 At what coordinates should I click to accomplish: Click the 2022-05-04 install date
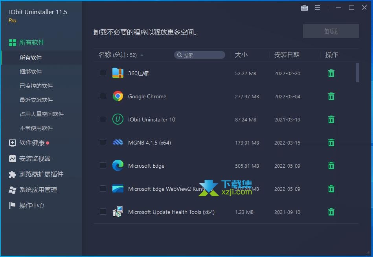287,96
